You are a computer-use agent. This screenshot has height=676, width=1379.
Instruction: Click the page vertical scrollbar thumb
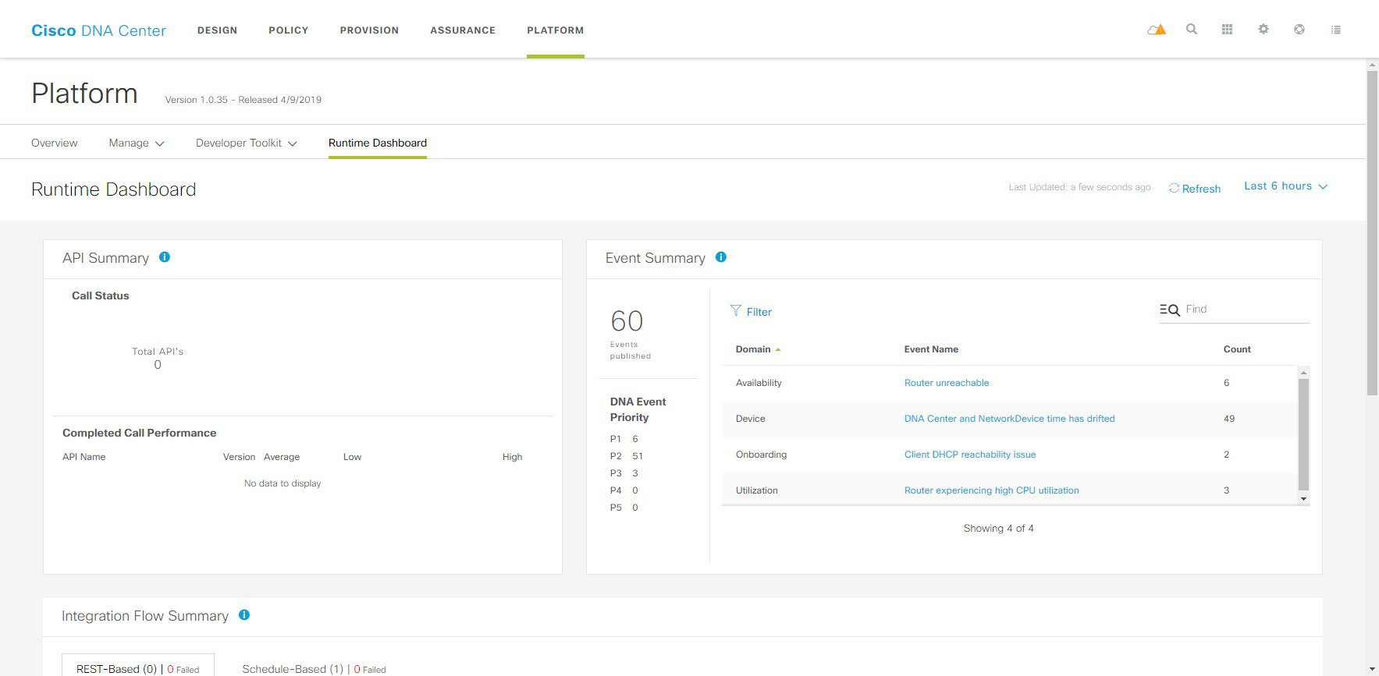tap(1373, 233)
